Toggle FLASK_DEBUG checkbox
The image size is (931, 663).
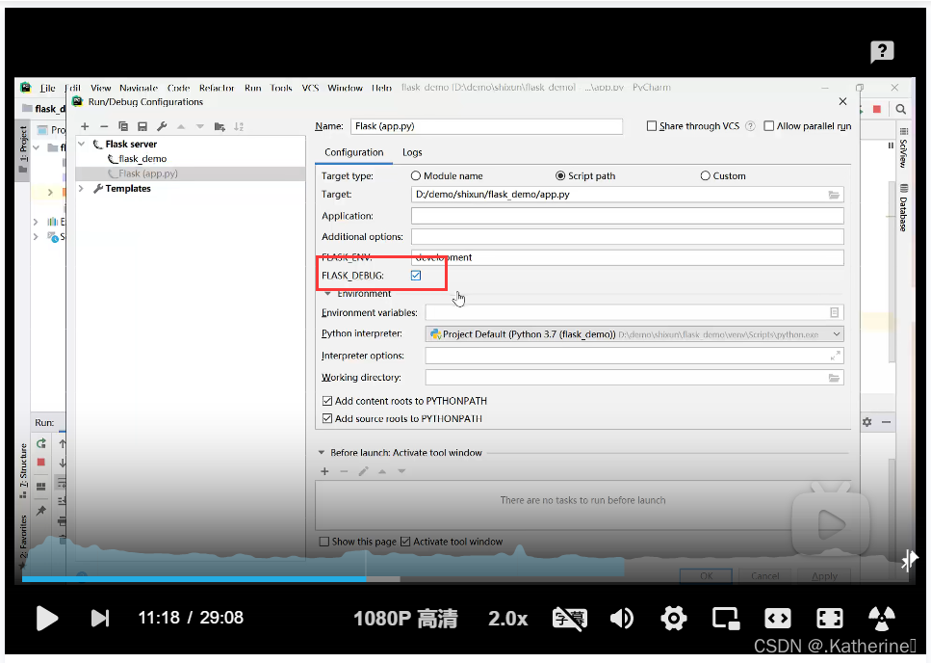[x=416, y=276]
